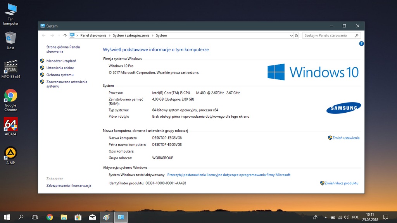Image resolution: width=397 pixels, height=223 pixels.
Task: Open File Explorer from the taskbar
Action: [64, 217]
